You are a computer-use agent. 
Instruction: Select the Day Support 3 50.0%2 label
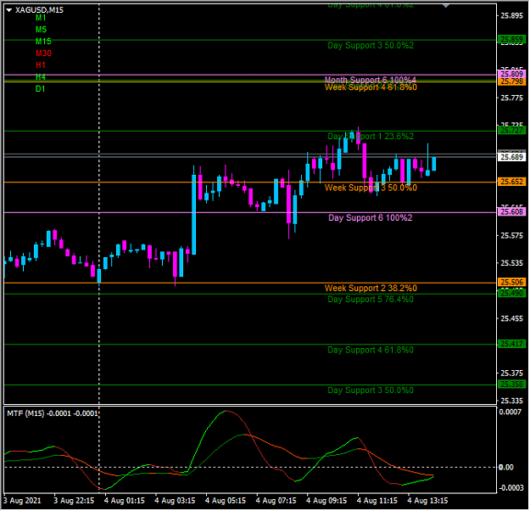pyautogui.click(x=371, y=45)
